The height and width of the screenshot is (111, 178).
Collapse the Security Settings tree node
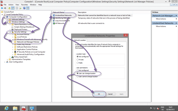pyautogui.click(x=10, y=32)
